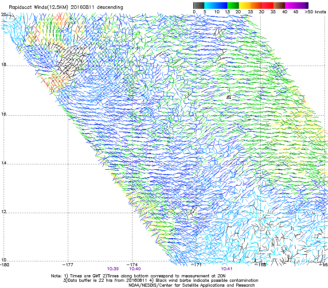
Task: Click the purple '10:41' time marker
Action: [226, 269]
